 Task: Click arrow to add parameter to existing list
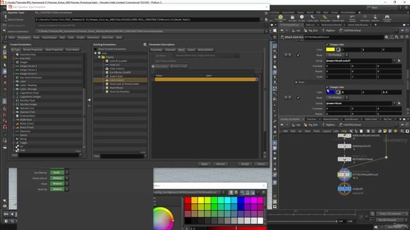click(x=89, y=100)
